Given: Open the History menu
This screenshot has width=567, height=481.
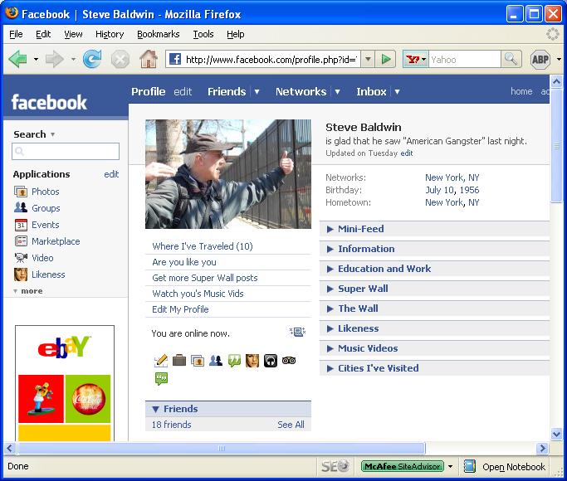Looking at the screenshot, I should point(110,34).
